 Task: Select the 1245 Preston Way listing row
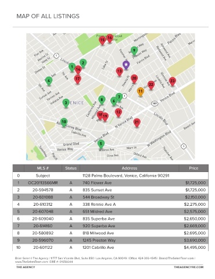[x=110, y=240]
